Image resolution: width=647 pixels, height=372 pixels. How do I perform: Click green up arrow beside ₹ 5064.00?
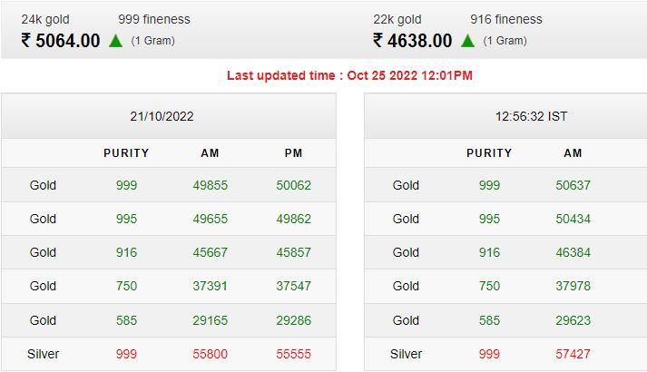(x=115, y=41)
